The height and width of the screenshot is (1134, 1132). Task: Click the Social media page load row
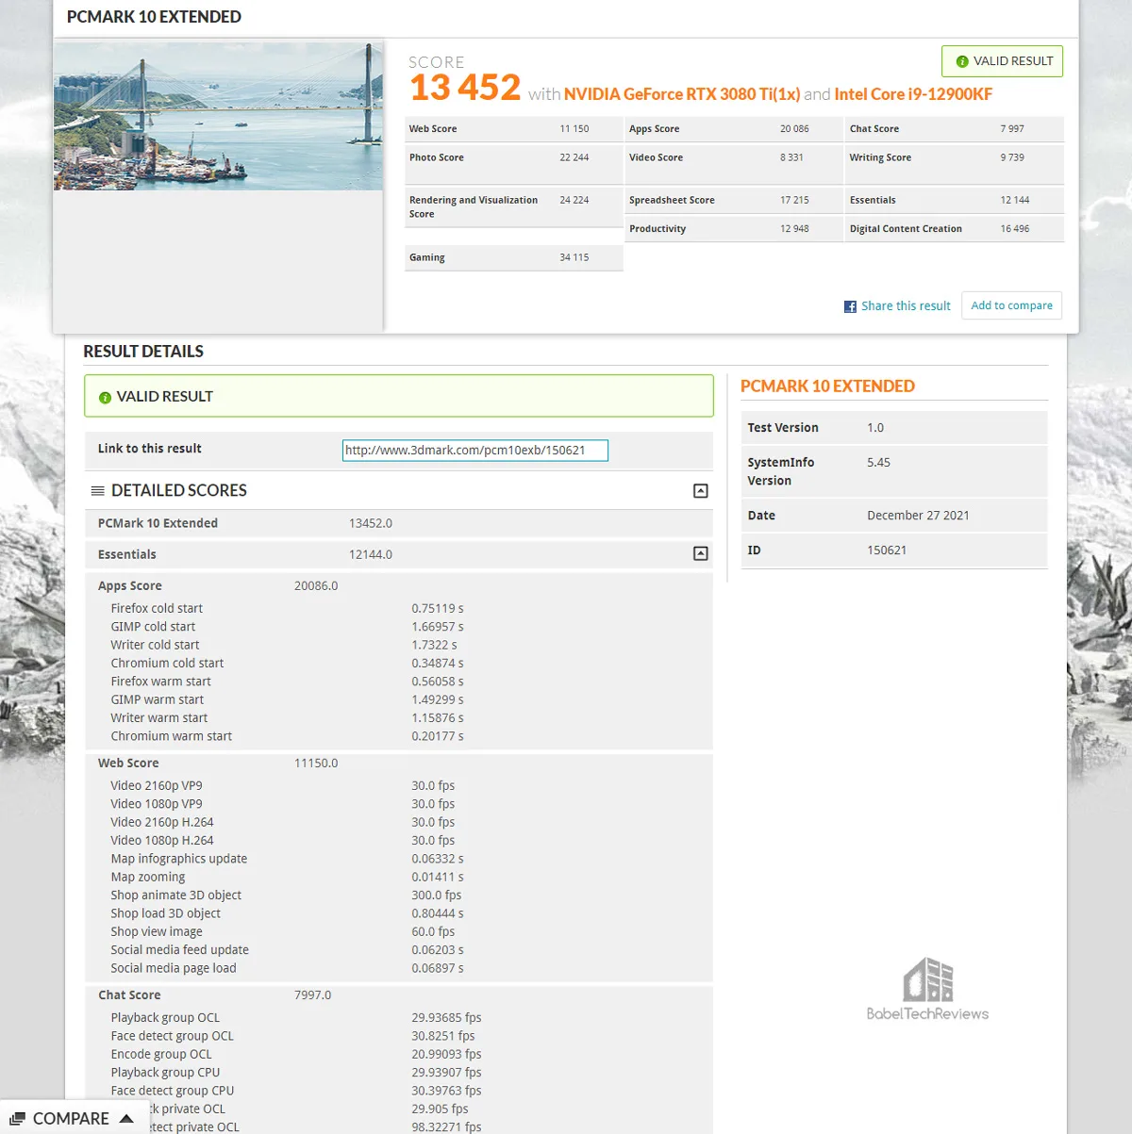399,968
